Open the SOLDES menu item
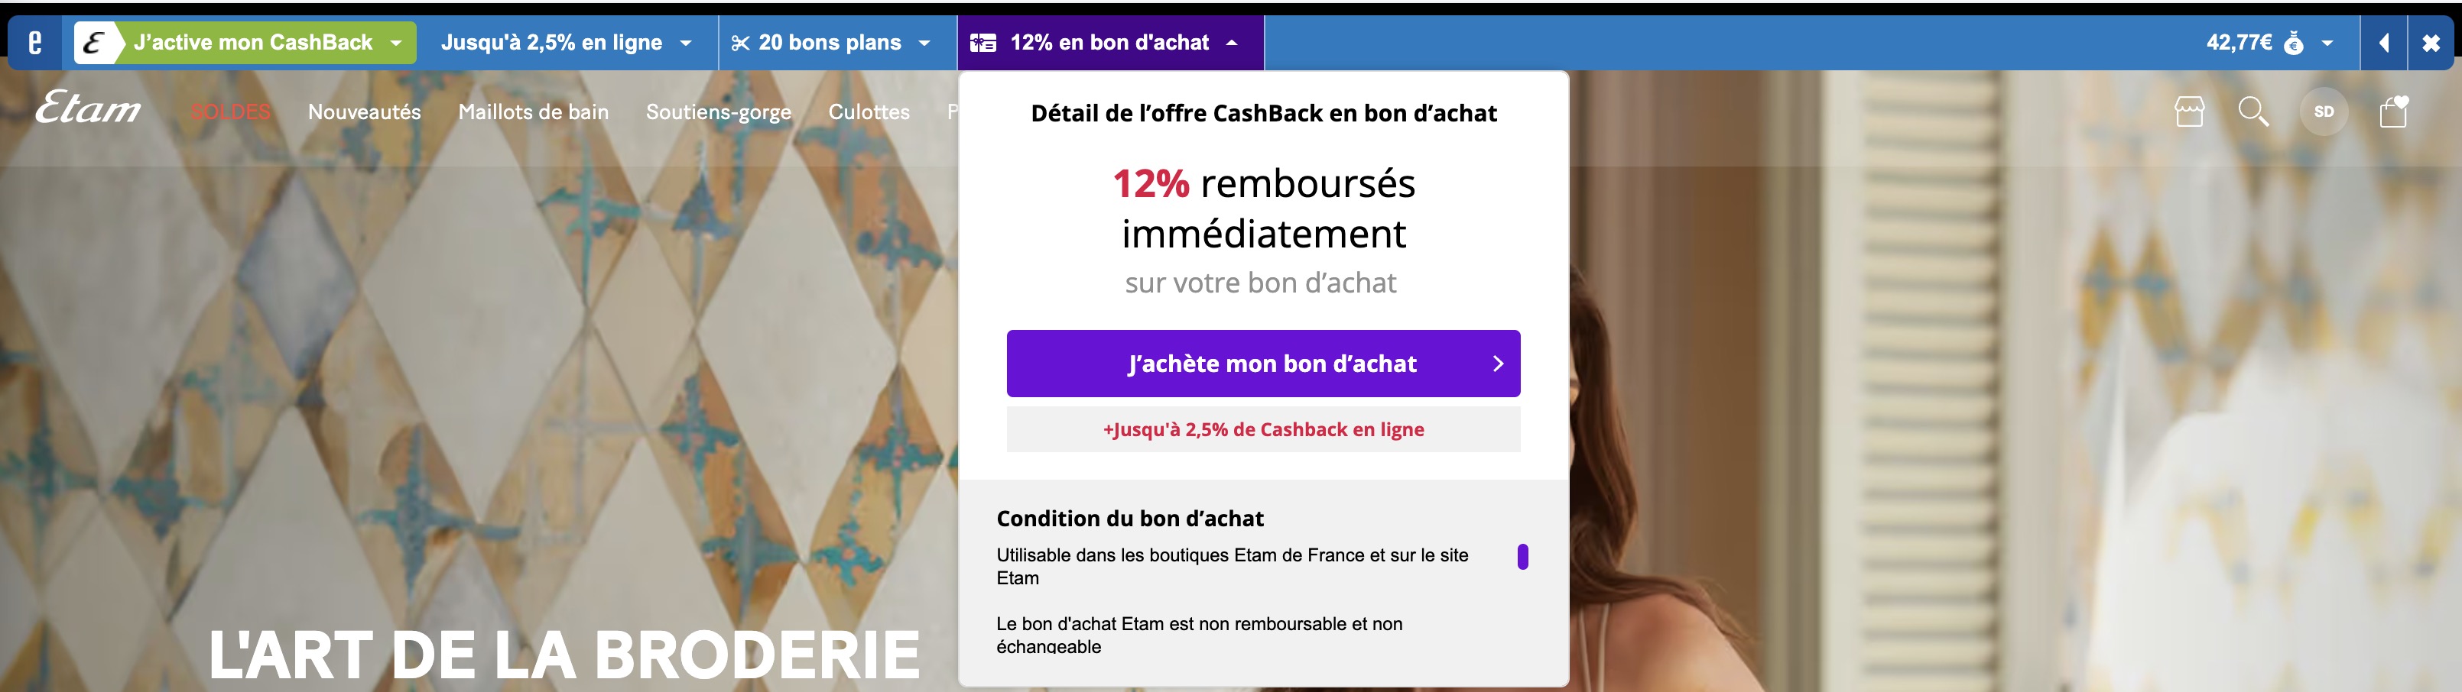The width and height of the screenshot is (2462, 692). pyautogui.click(x=230, y=112)
